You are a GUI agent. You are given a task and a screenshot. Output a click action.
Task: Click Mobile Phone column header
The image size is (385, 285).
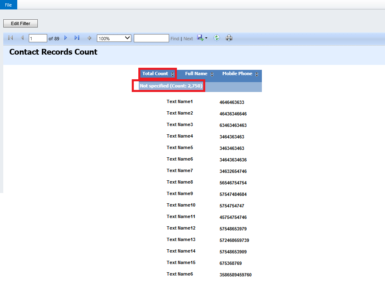click(237, 74)
